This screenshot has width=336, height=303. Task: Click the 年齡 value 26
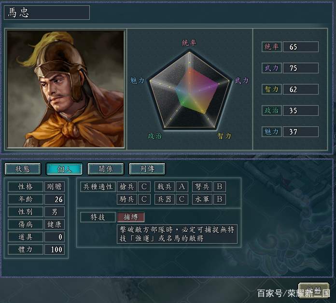54,199
